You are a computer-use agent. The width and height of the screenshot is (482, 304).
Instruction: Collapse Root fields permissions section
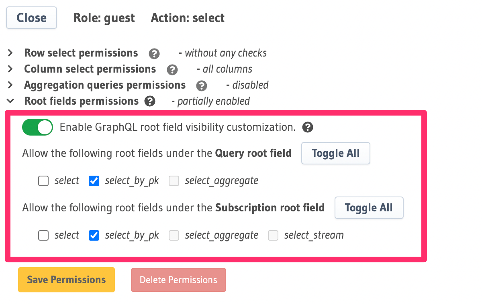click(10, 101)
